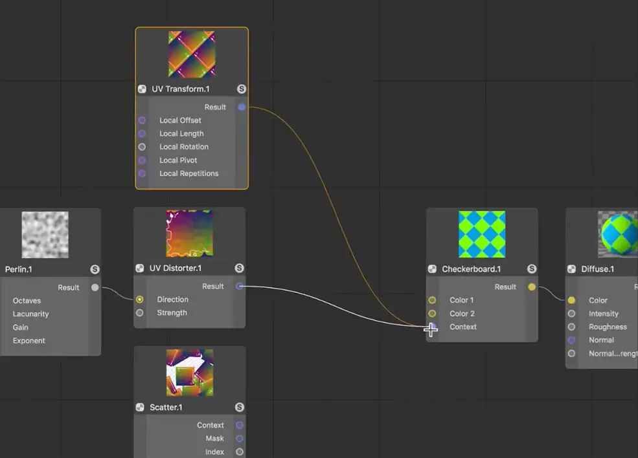Click the Local Rotation input port
This screenshot has height=458, width=638.
pyautogui.click(x=142, y=147)
